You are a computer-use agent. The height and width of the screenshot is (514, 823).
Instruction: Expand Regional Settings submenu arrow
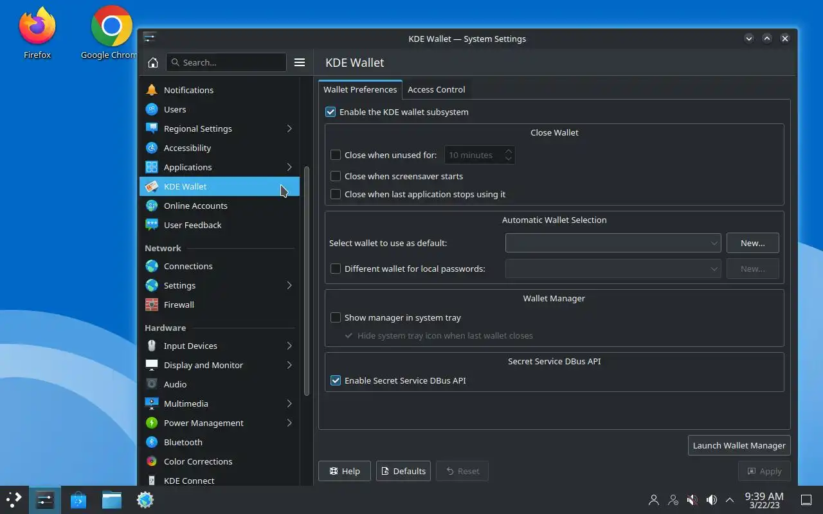click(x=289, y=128)
